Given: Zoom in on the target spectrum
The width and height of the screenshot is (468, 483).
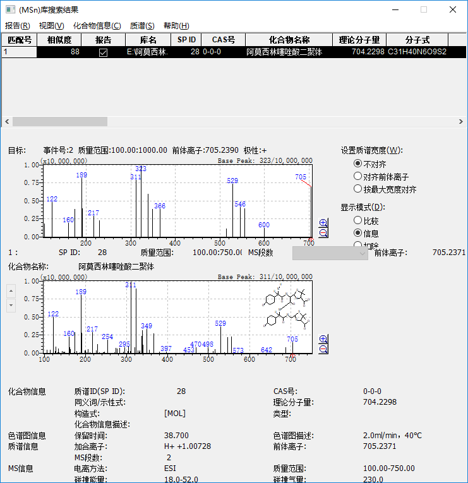Looking at the screenshot, I should point(323,223).
